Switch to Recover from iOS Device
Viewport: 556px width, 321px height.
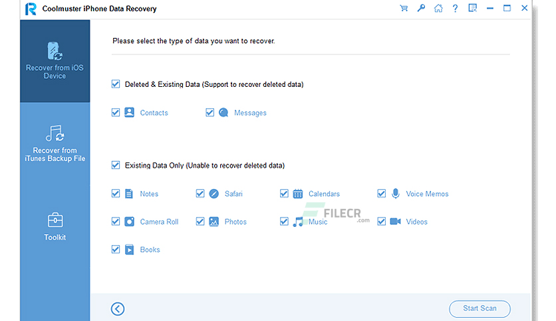click(x=55, y=61)
